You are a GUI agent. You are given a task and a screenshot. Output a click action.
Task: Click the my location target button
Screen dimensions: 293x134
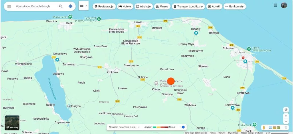(286, 110)
